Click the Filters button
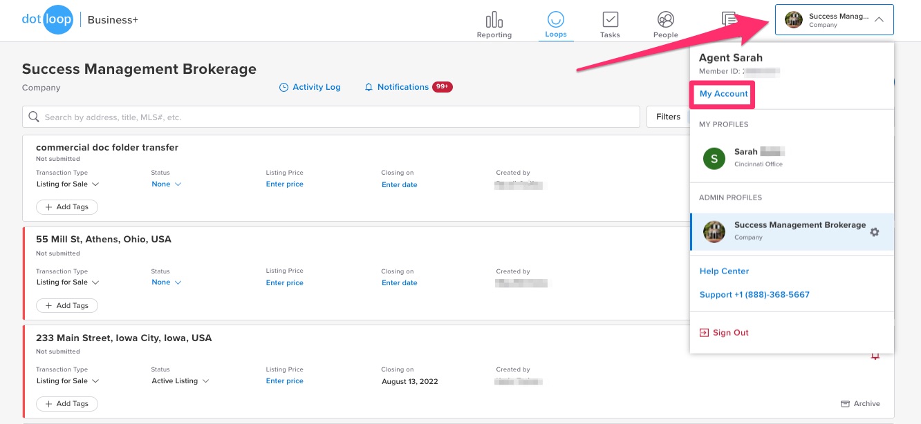 point(667,117)
